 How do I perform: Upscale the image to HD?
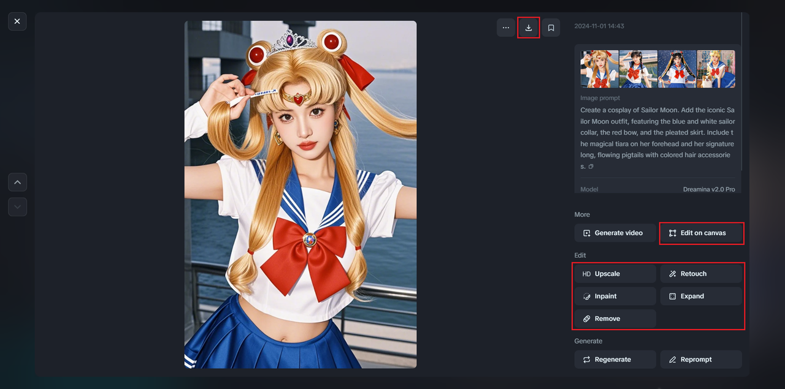point(615,274)
